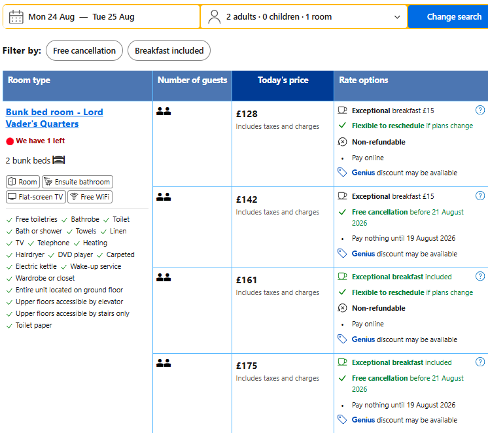The image size is (488, 433).
Task: Click the guests icon in the £161 row
Action: pyautogui.click(x=164, y=277)
